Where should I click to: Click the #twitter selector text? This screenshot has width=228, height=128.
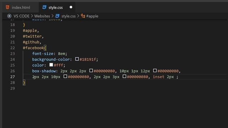tap(32, 36)
